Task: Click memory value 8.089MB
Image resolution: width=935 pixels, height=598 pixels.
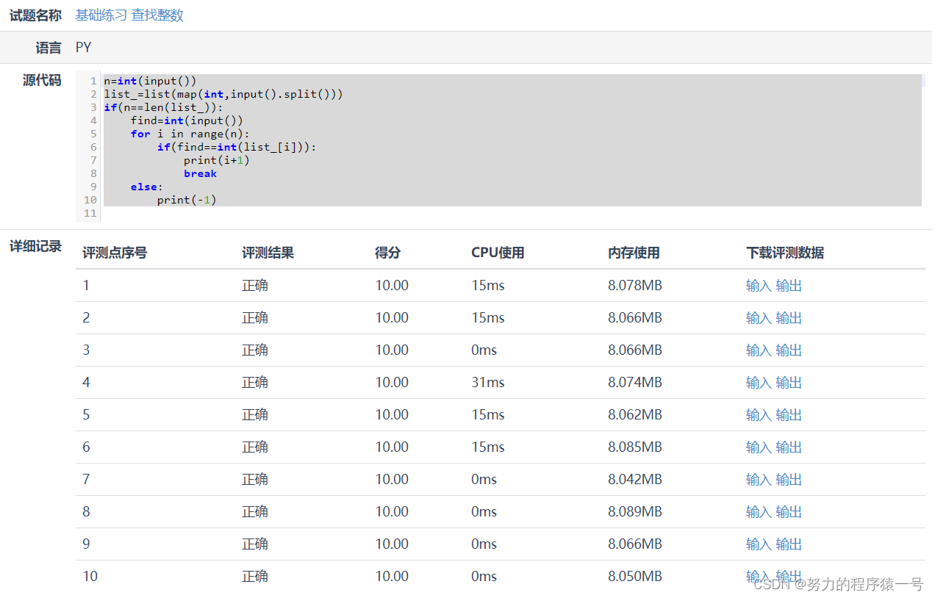Action: [x=635, y=512]
